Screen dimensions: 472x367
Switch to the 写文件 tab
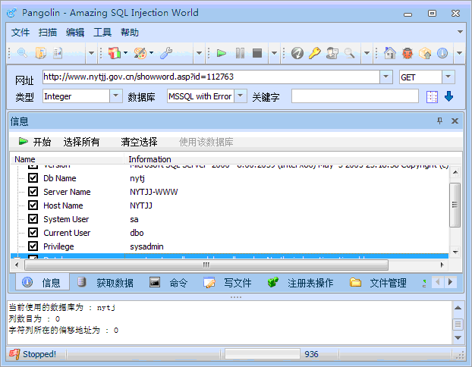pos(228,283)
